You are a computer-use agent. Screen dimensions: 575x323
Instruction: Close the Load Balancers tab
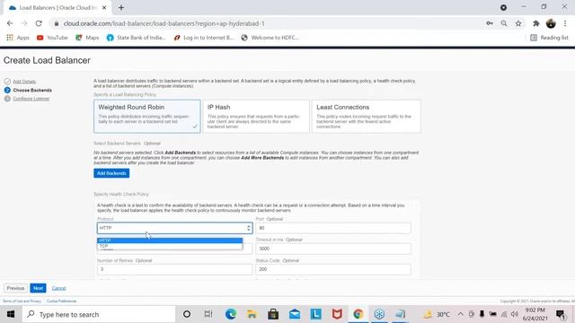pos(104,8)
